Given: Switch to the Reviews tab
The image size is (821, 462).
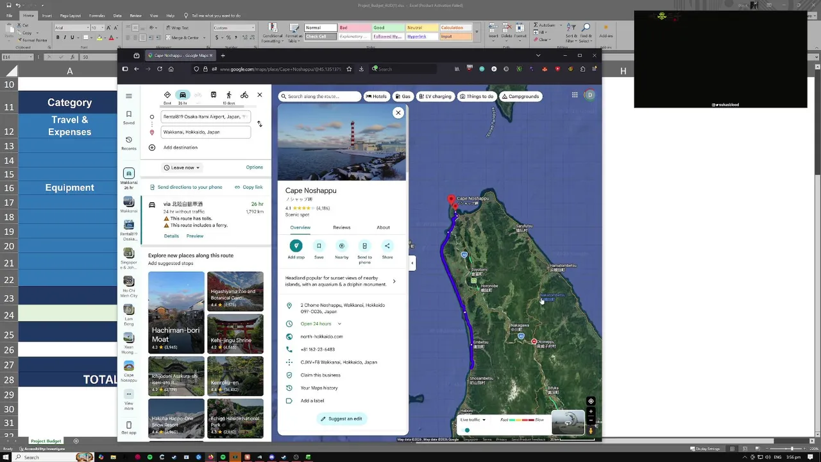Looking at the screenshot, I should pos(341,227).
